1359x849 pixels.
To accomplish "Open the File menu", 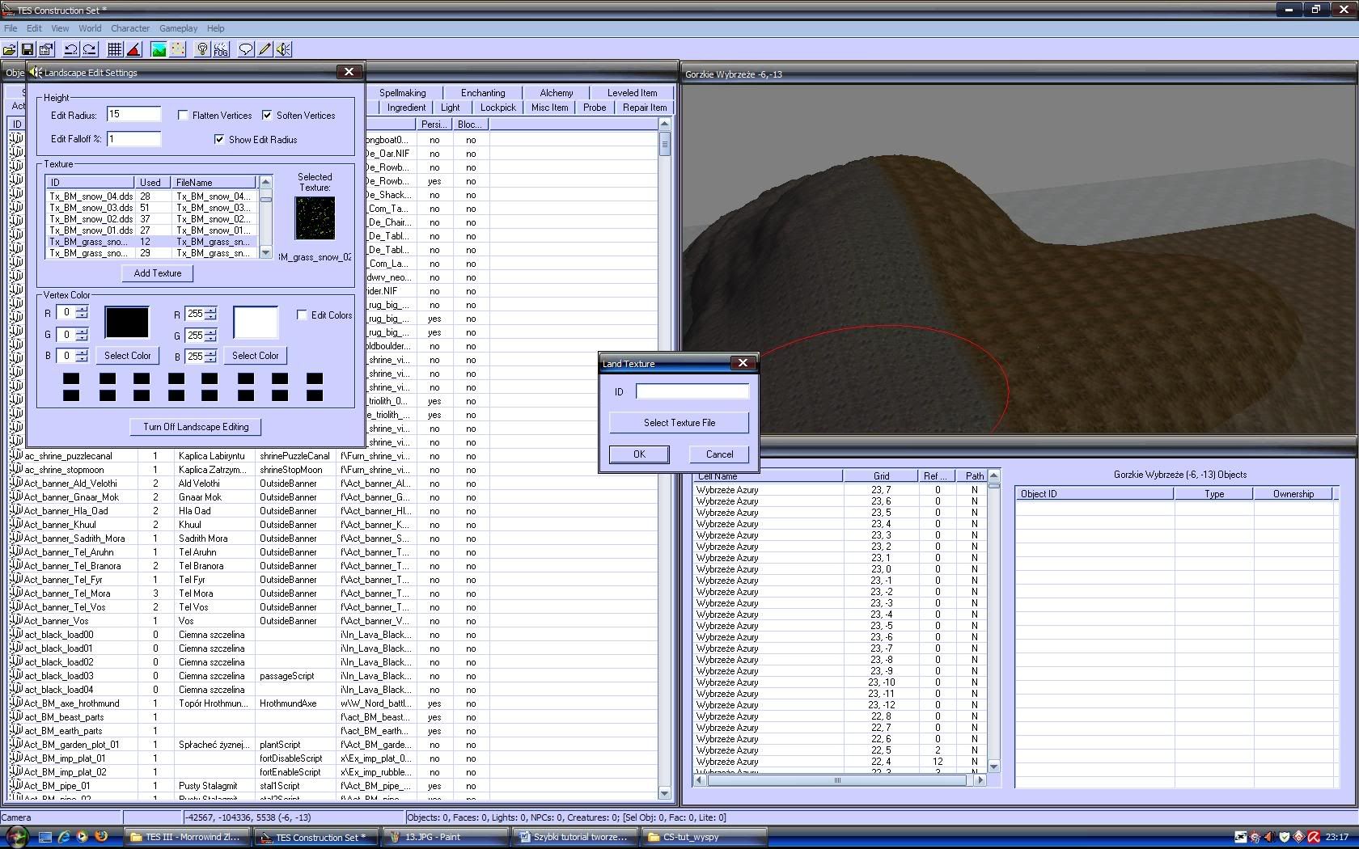I will pyautogui.click(x=11, y=28).
